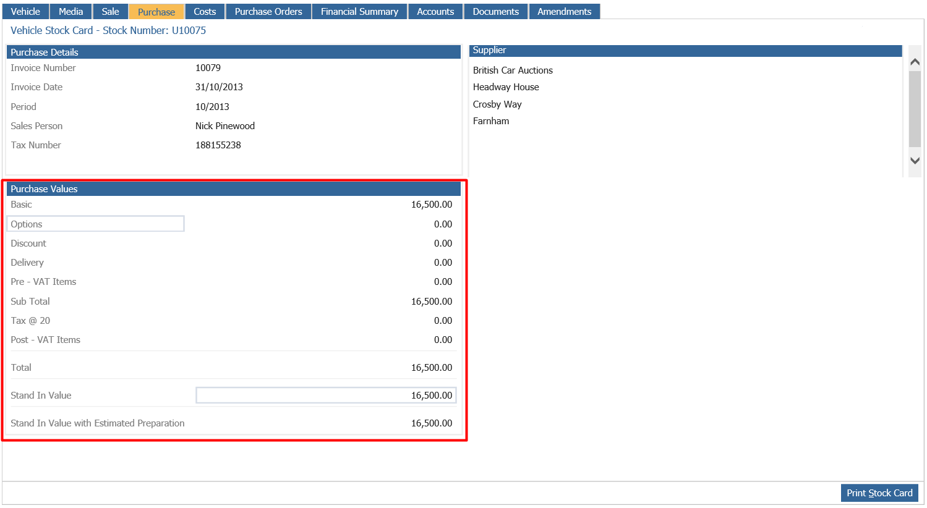Select the Options field in Purchase Values
Screen dimensions: 927x508
pos(96,224)
